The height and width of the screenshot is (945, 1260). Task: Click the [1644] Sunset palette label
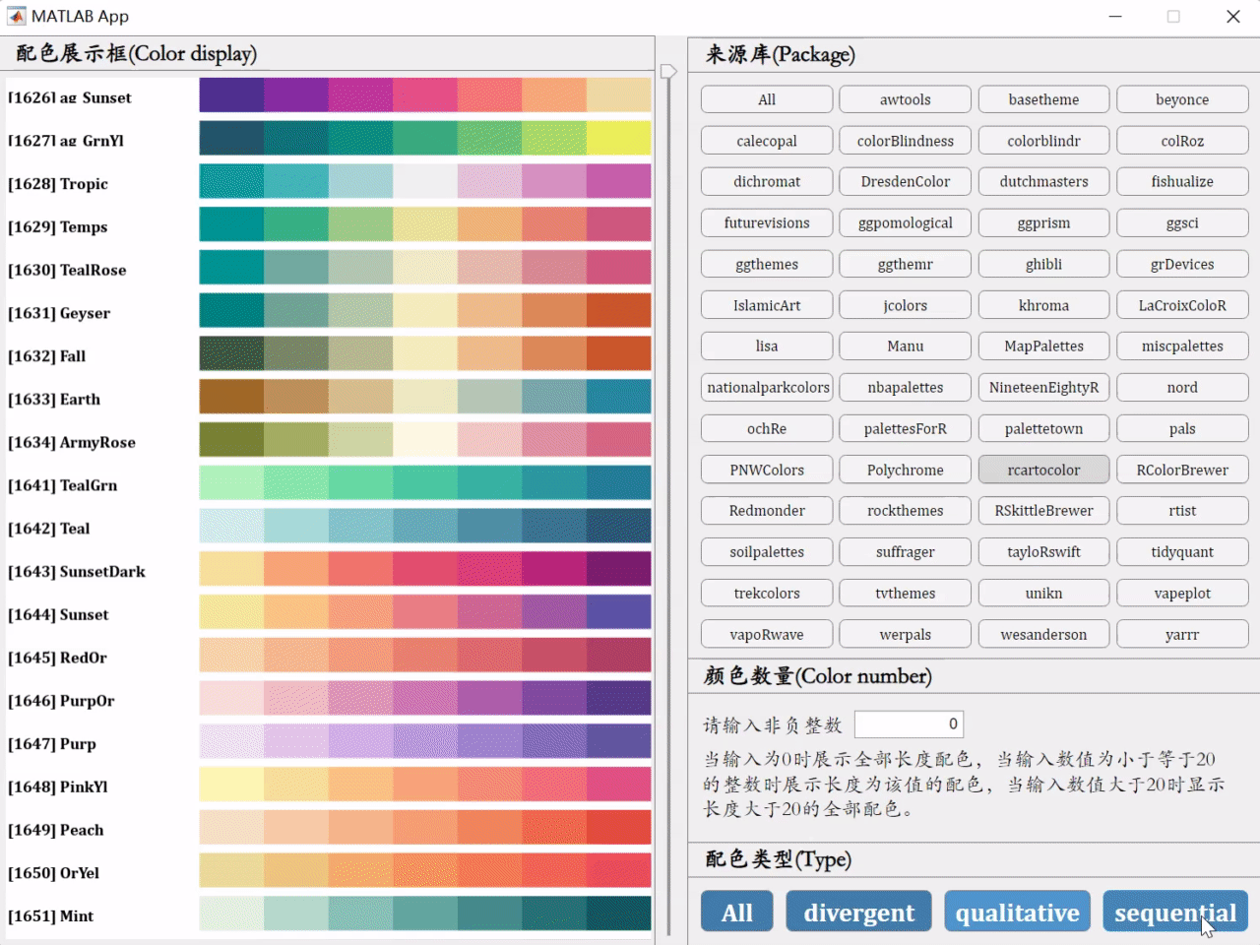pos(59,615)
